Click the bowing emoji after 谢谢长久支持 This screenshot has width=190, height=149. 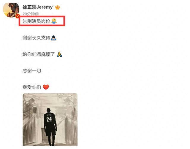(x=53, y=38)
